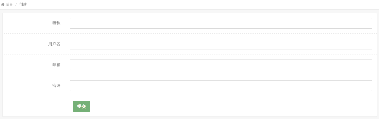379x119 pixels.
Task: Select the 邮箱 input field
Action: [221, 65]
